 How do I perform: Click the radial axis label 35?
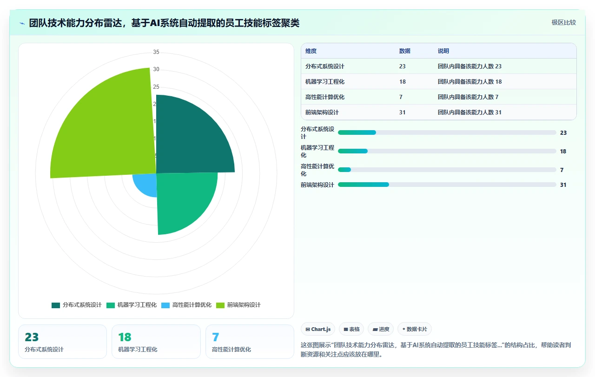coord(156,52)
